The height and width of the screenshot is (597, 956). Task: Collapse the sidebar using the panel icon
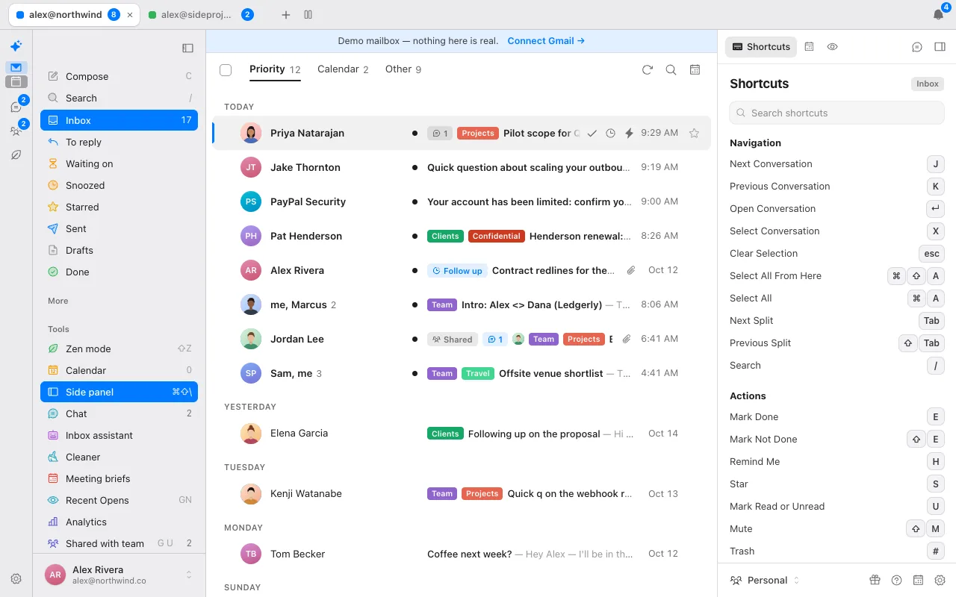[x=187, y=48]
